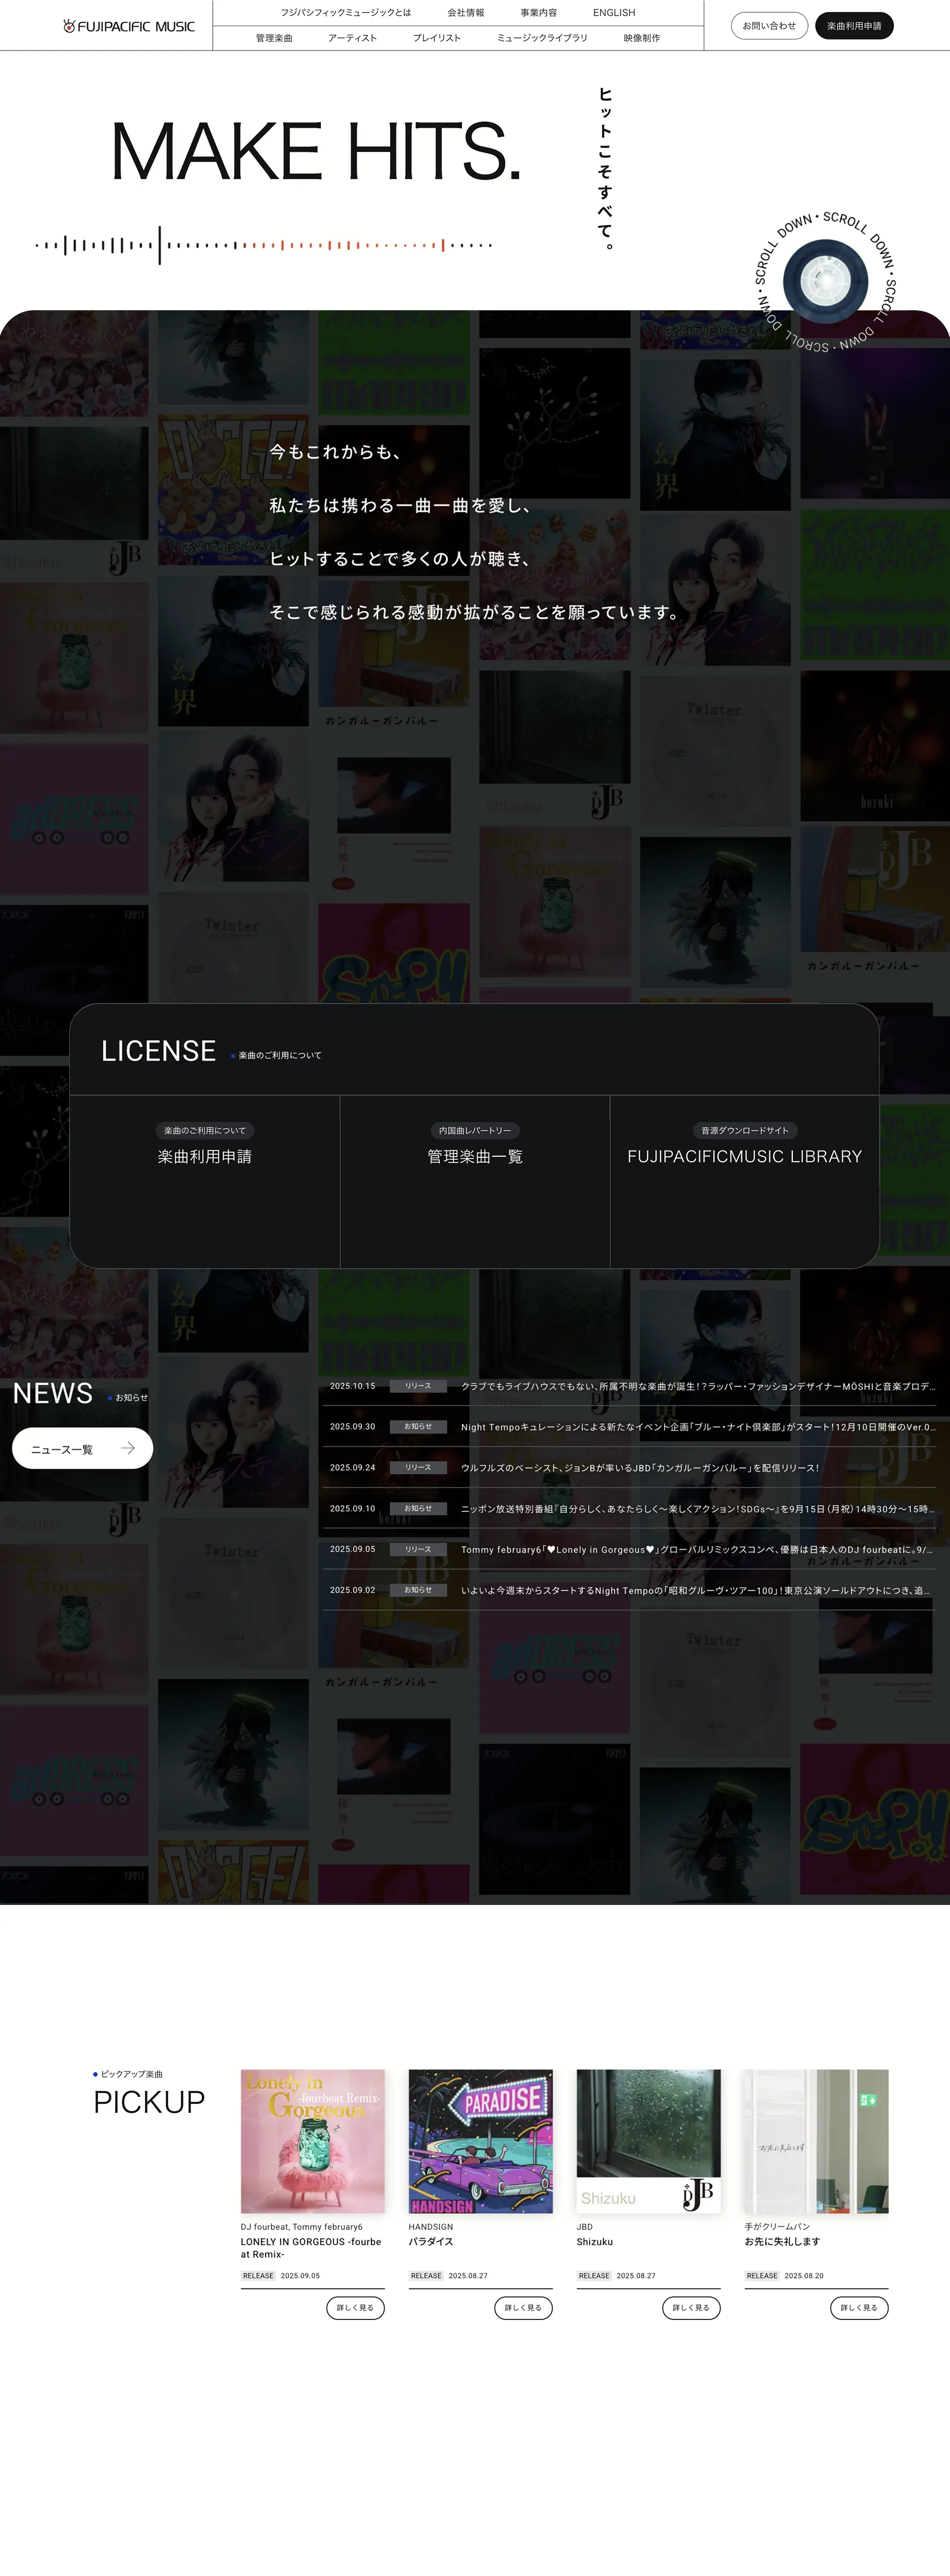
Task: Open アーティスト menu item
Action: click(x=352, y=38)
